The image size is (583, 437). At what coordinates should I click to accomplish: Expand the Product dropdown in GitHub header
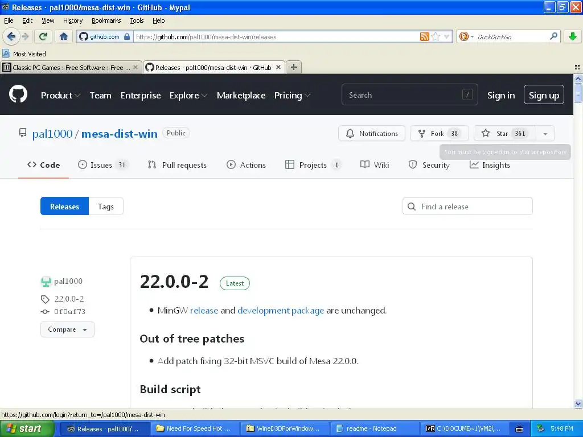pyautogui.click(x=60, y=96)
